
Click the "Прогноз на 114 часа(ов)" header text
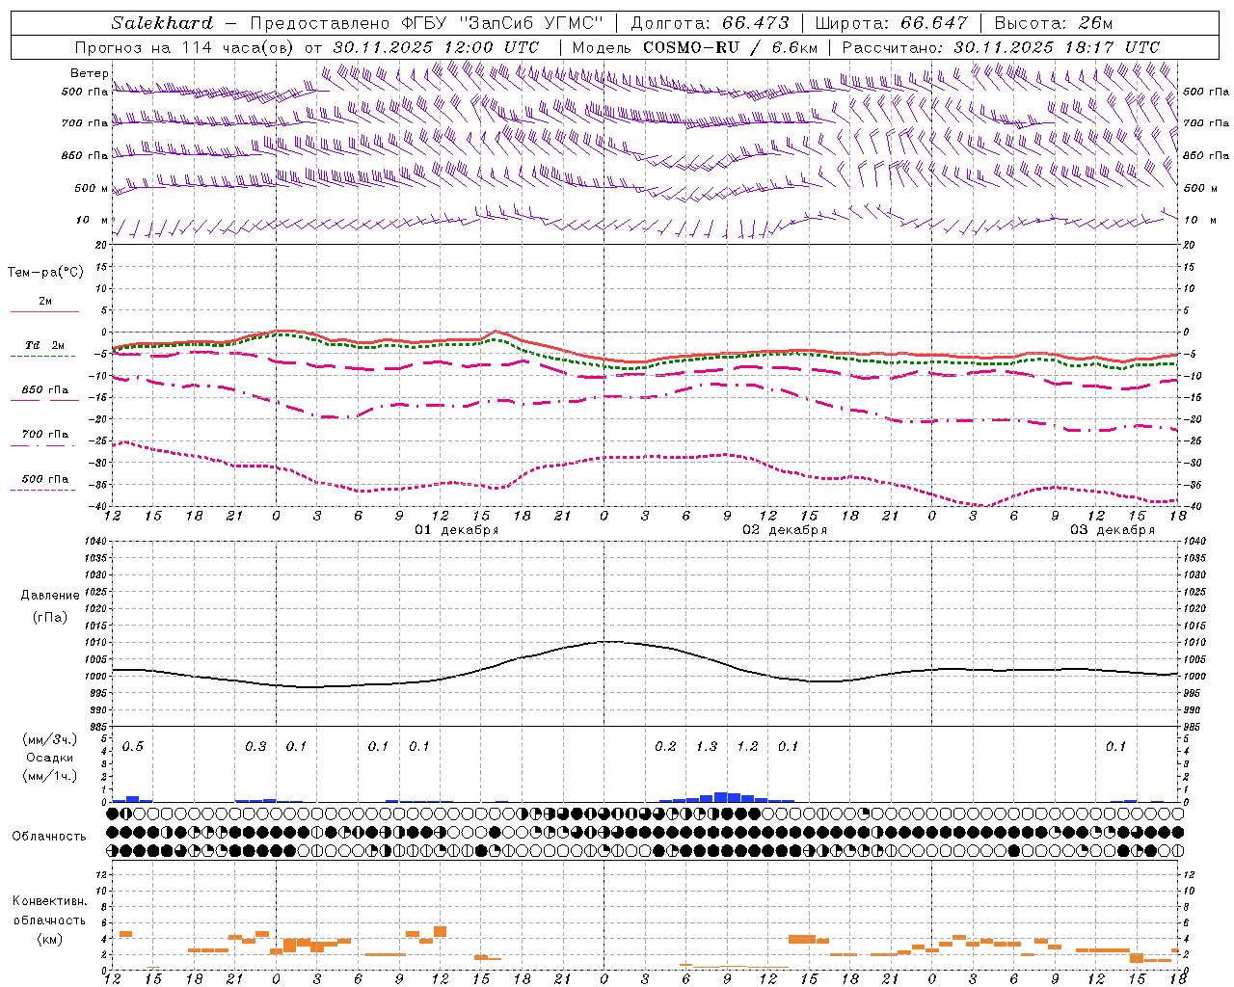coord(184,47)
